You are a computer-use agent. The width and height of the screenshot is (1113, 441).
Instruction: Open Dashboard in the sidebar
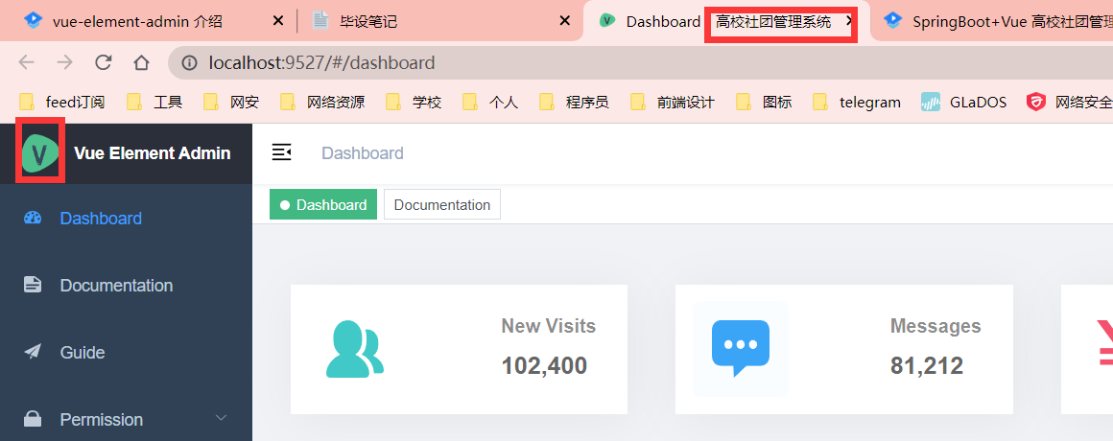pyautogui.click(x=101, y=219)
